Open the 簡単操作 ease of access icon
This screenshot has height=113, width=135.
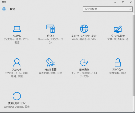[x=84, y=62]
